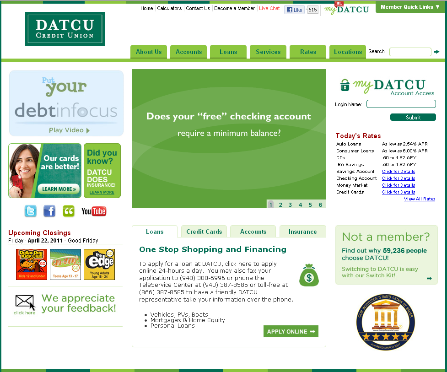Click the Submit login button
This screenshot has height=372, width=447.
(x=413, y=117)
